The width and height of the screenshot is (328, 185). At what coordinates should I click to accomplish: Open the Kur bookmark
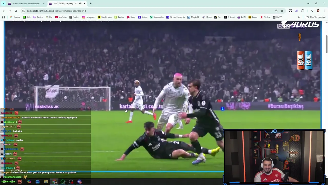49,17
